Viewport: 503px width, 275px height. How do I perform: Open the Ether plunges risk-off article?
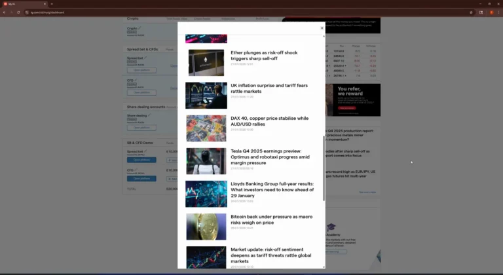264,56
